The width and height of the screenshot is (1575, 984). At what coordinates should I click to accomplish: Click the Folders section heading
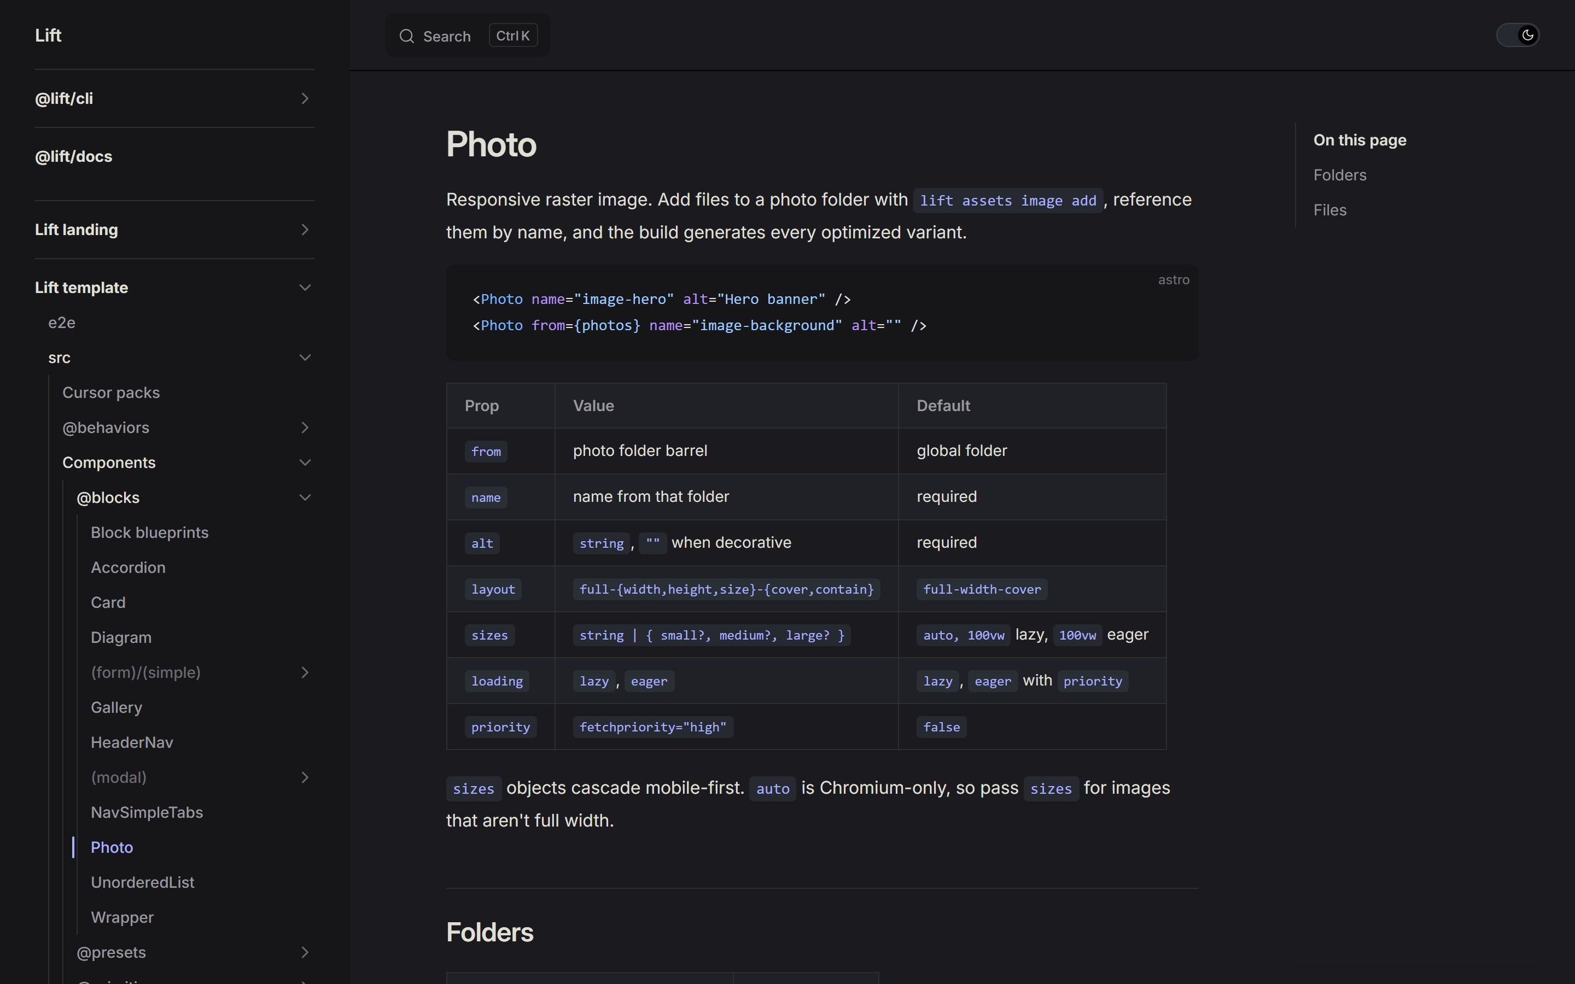point(489,933)
